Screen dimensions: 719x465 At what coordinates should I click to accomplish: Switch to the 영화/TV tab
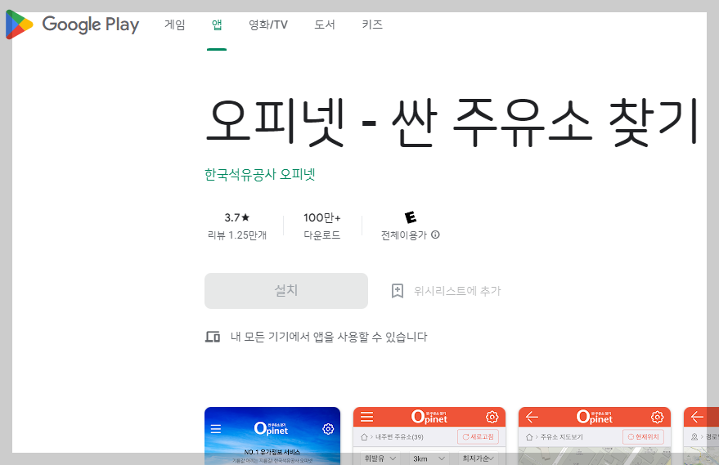point(268,25)
